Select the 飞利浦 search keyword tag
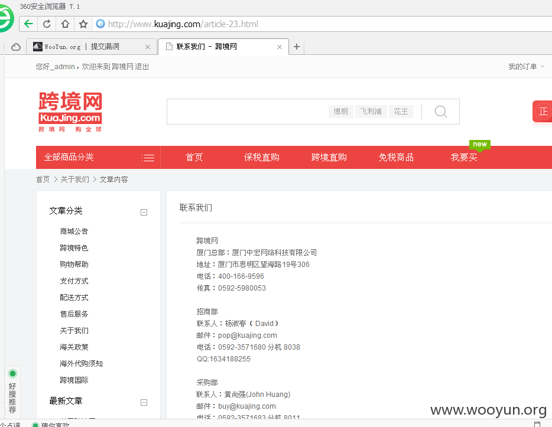Viewport: 552px width, 427px height. tap(371, 112)
